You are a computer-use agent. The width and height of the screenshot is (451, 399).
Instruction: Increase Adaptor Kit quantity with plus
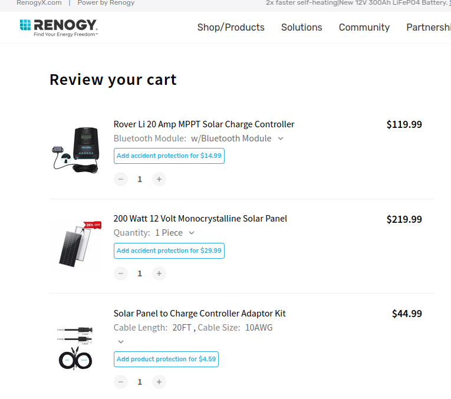(159, 382)
